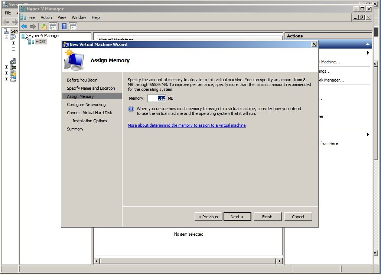Expand the Storage node plus sign
This screenshot has height=275, width=381.
[7, 79]
